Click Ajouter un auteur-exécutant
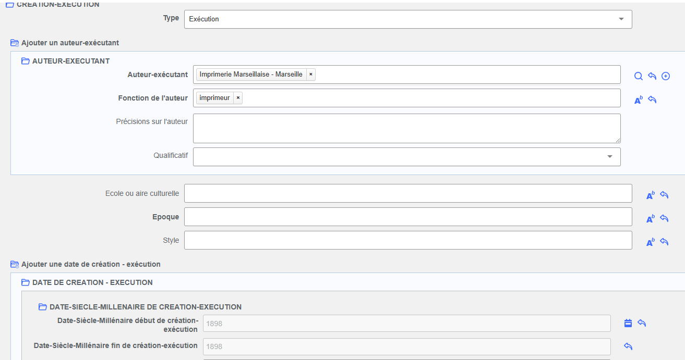Viewport: 685px width, 360px height. 70,42
